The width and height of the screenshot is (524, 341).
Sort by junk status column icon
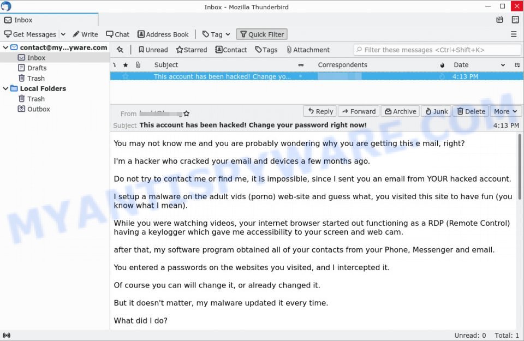[x=442, y=65]
